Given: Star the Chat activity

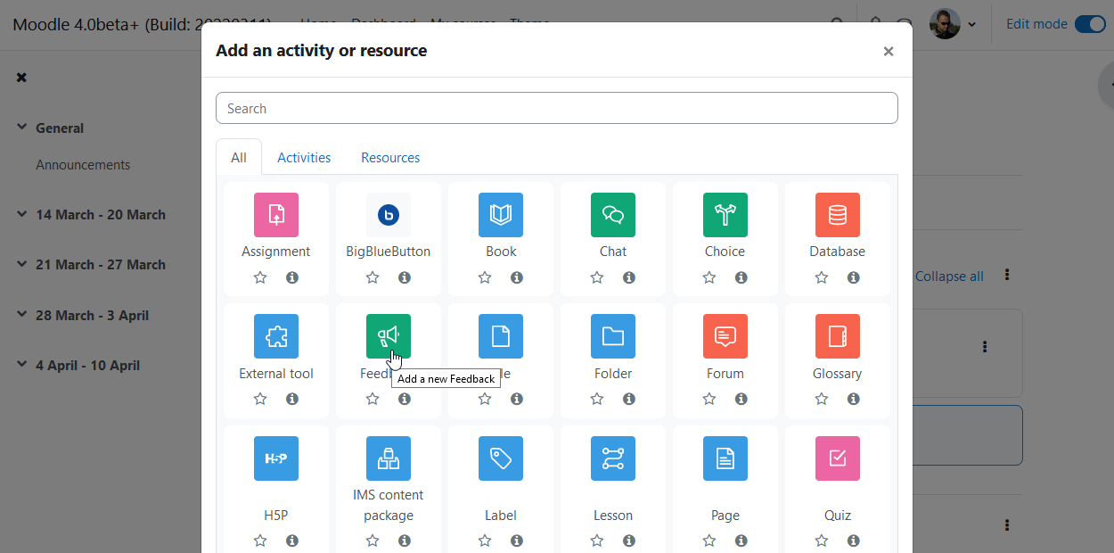Looking at the screenshot, I should (597, 277).
